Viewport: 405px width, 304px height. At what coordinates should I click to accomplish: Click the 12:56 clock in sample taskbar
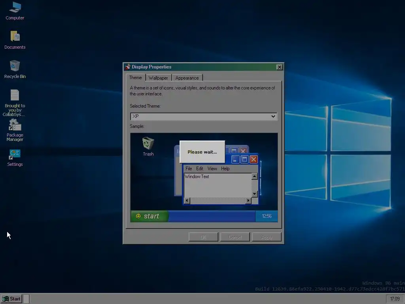pos(267,216)
